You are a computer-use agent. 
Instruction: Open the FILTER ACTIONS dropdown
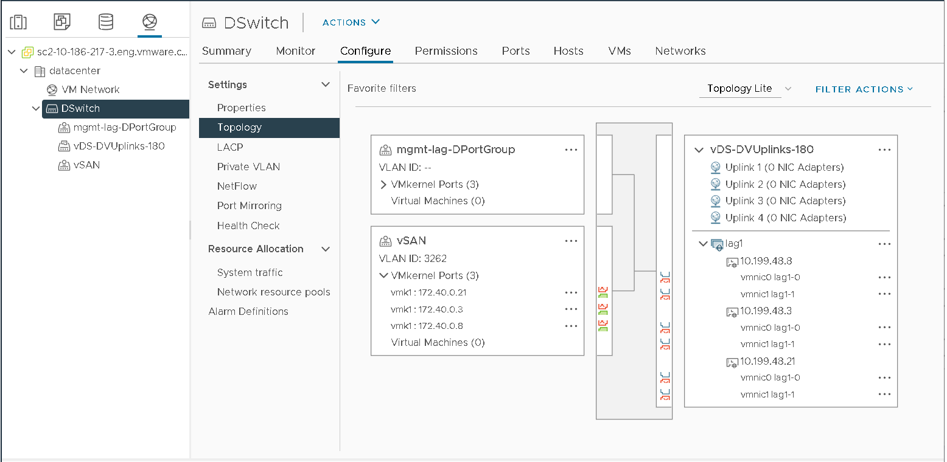(x=865, y=89)
